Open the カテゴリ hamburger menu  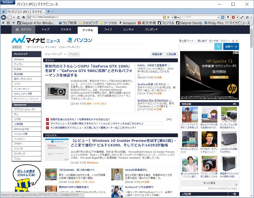coord(23,30)
